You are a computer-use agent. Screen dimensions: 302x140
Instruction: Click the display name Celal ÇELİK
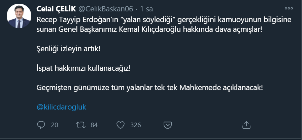point(57,8)
